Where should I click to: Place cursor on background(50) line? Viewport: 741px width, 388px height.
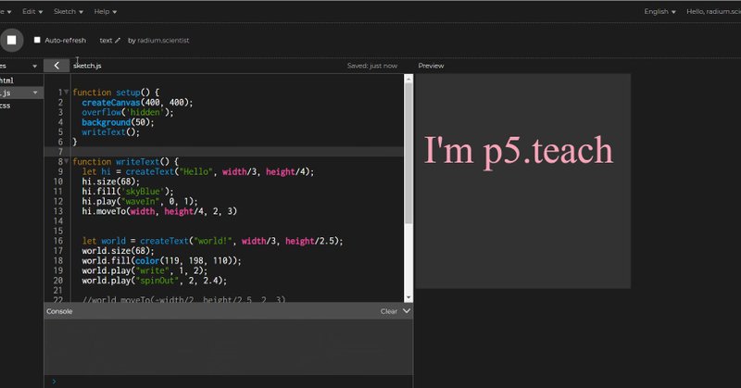[118, 122]
